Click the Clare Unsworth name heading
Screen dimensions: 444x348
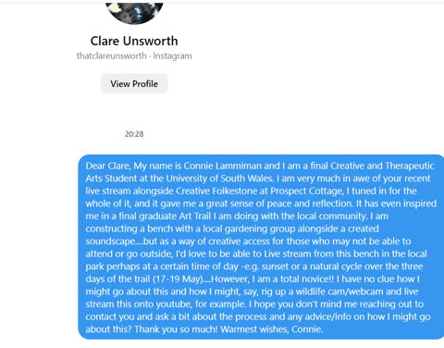(x=134, y=41)
